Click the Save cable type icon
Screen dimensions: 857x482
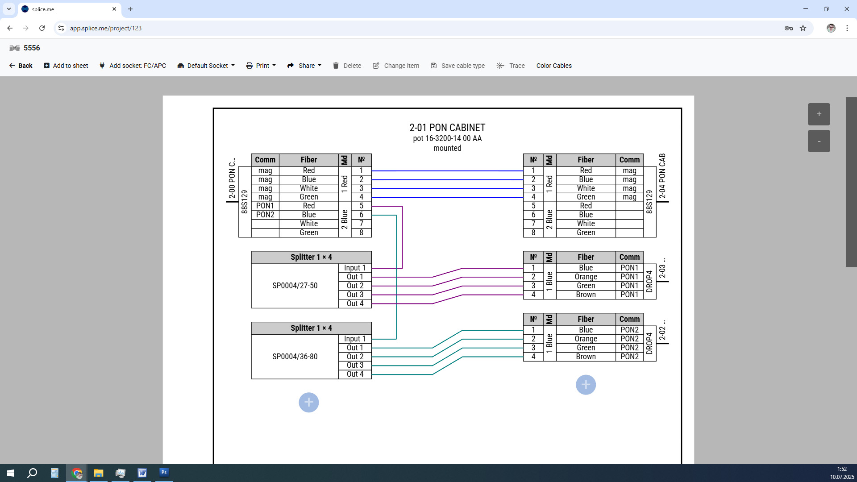coord(433,66)
